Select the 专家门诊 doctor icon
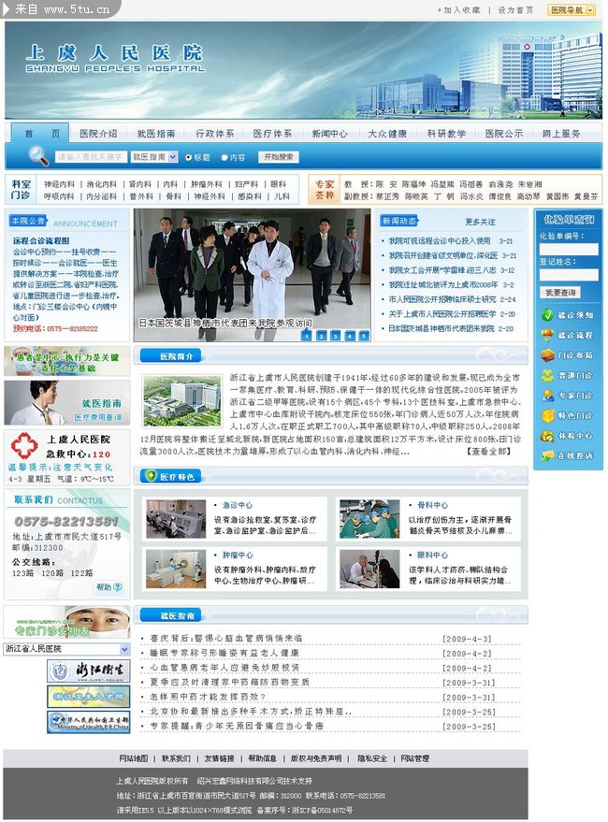Screen dimensions: 608x822 (548, 396)
